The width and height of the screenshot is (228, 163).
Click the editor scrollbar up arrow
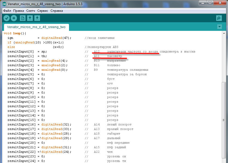pyautogui.click(x=224, y=33)
